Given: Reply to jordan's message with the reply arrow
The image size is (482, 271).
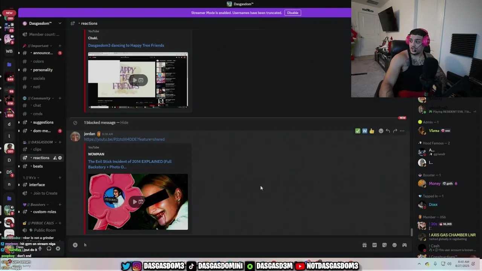Looking at the screenshot, I should click(x=388, y=131).
